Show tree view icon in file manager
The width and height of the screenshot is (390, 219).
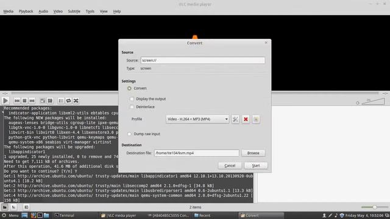pyautogui.click(x=13, y=207)
